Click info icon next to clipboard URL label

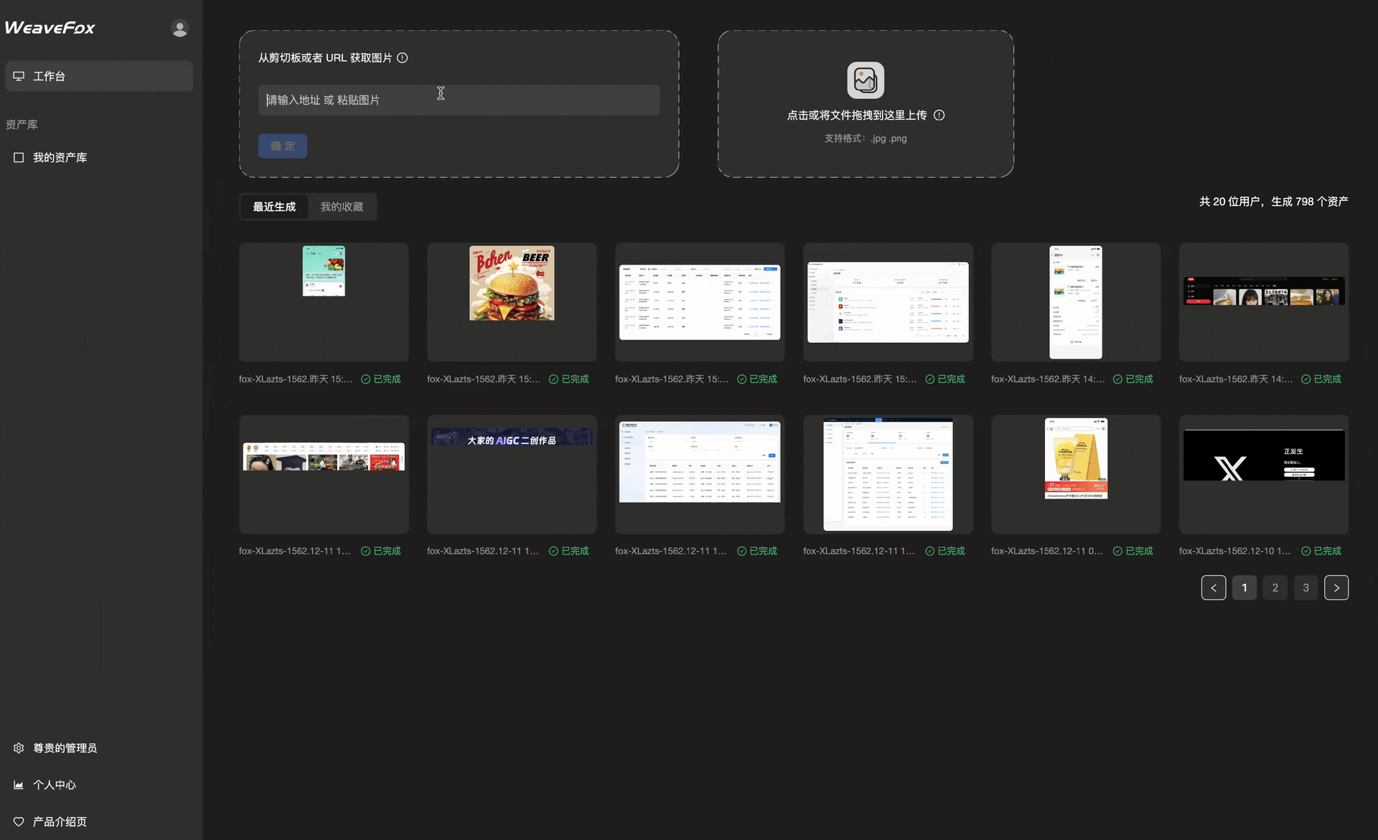(x=403, y=58)
